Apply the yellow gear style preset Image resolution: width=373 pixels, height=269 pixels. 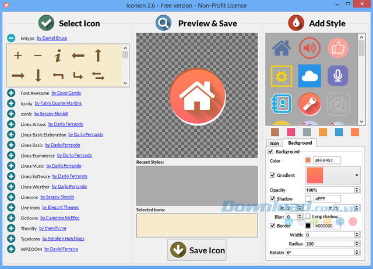282,76
